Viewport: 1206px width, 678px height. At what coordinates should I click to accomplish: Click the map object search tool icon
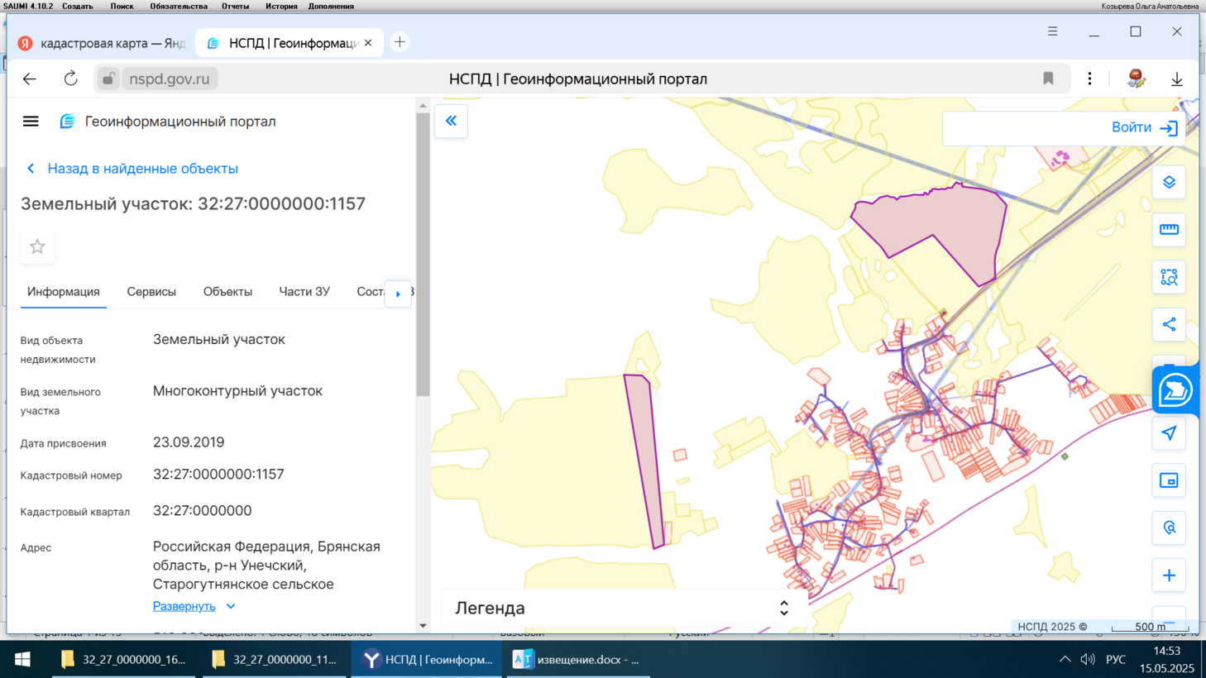1169,528
